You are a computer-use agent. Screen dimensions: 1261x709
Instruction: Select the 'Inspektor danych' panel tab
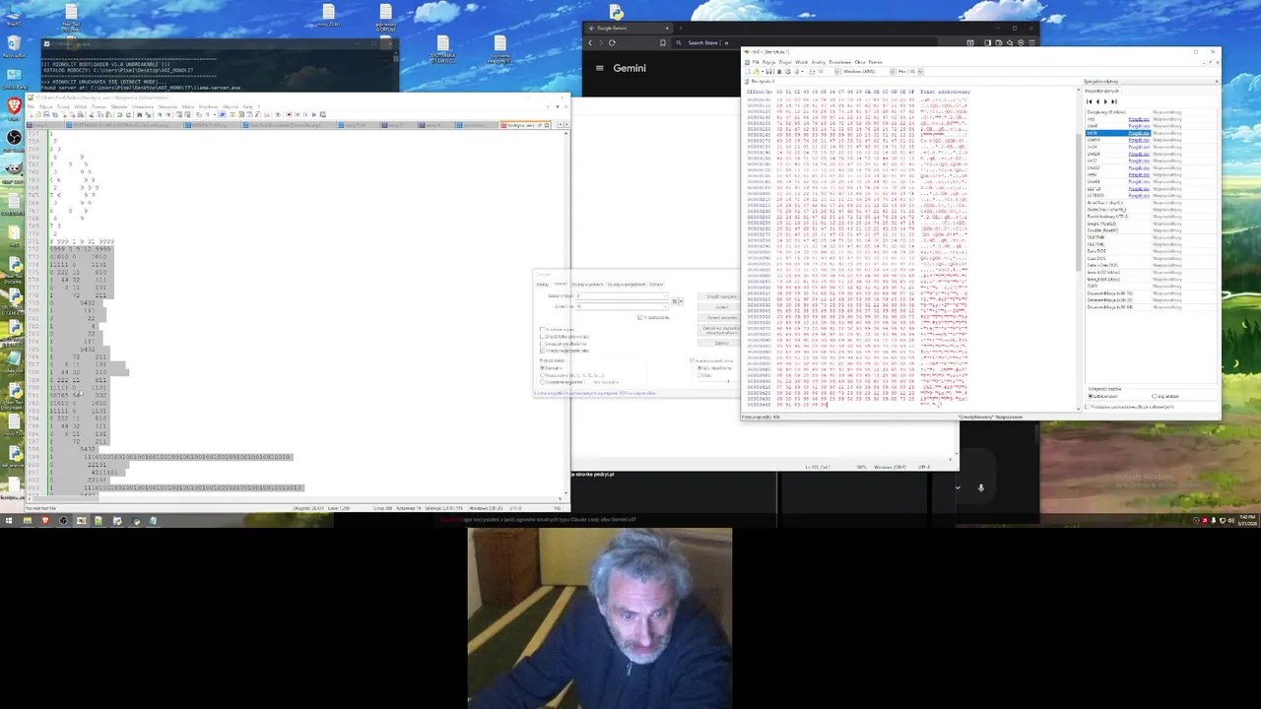(1101, 91)
